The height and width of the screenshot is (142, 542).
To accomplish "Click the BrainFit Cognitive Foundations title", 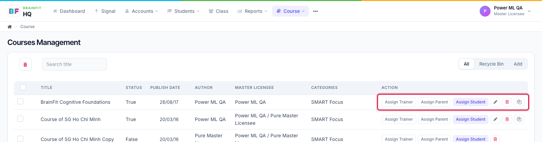I will point(76,102).
